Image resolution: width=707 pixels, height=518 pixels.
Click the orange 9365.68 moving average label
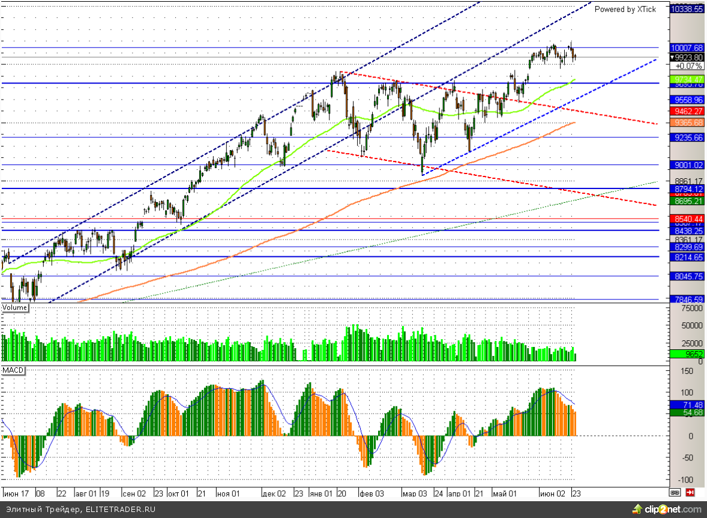(x=687, y=122)
